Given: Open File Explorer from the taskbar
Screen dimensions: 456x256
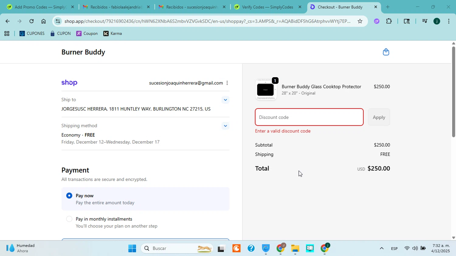Looking at the screenshot, I should pos(295,248).
